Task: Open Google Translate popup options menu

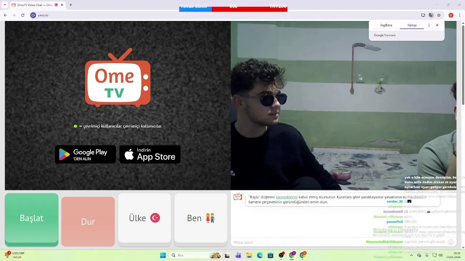Action: pos(429,25)
